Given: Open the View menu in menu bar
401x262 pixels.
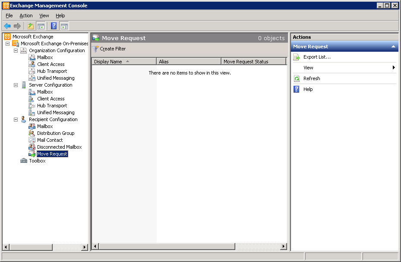Looking at the screenshot, I should click(x=44, y=16).
